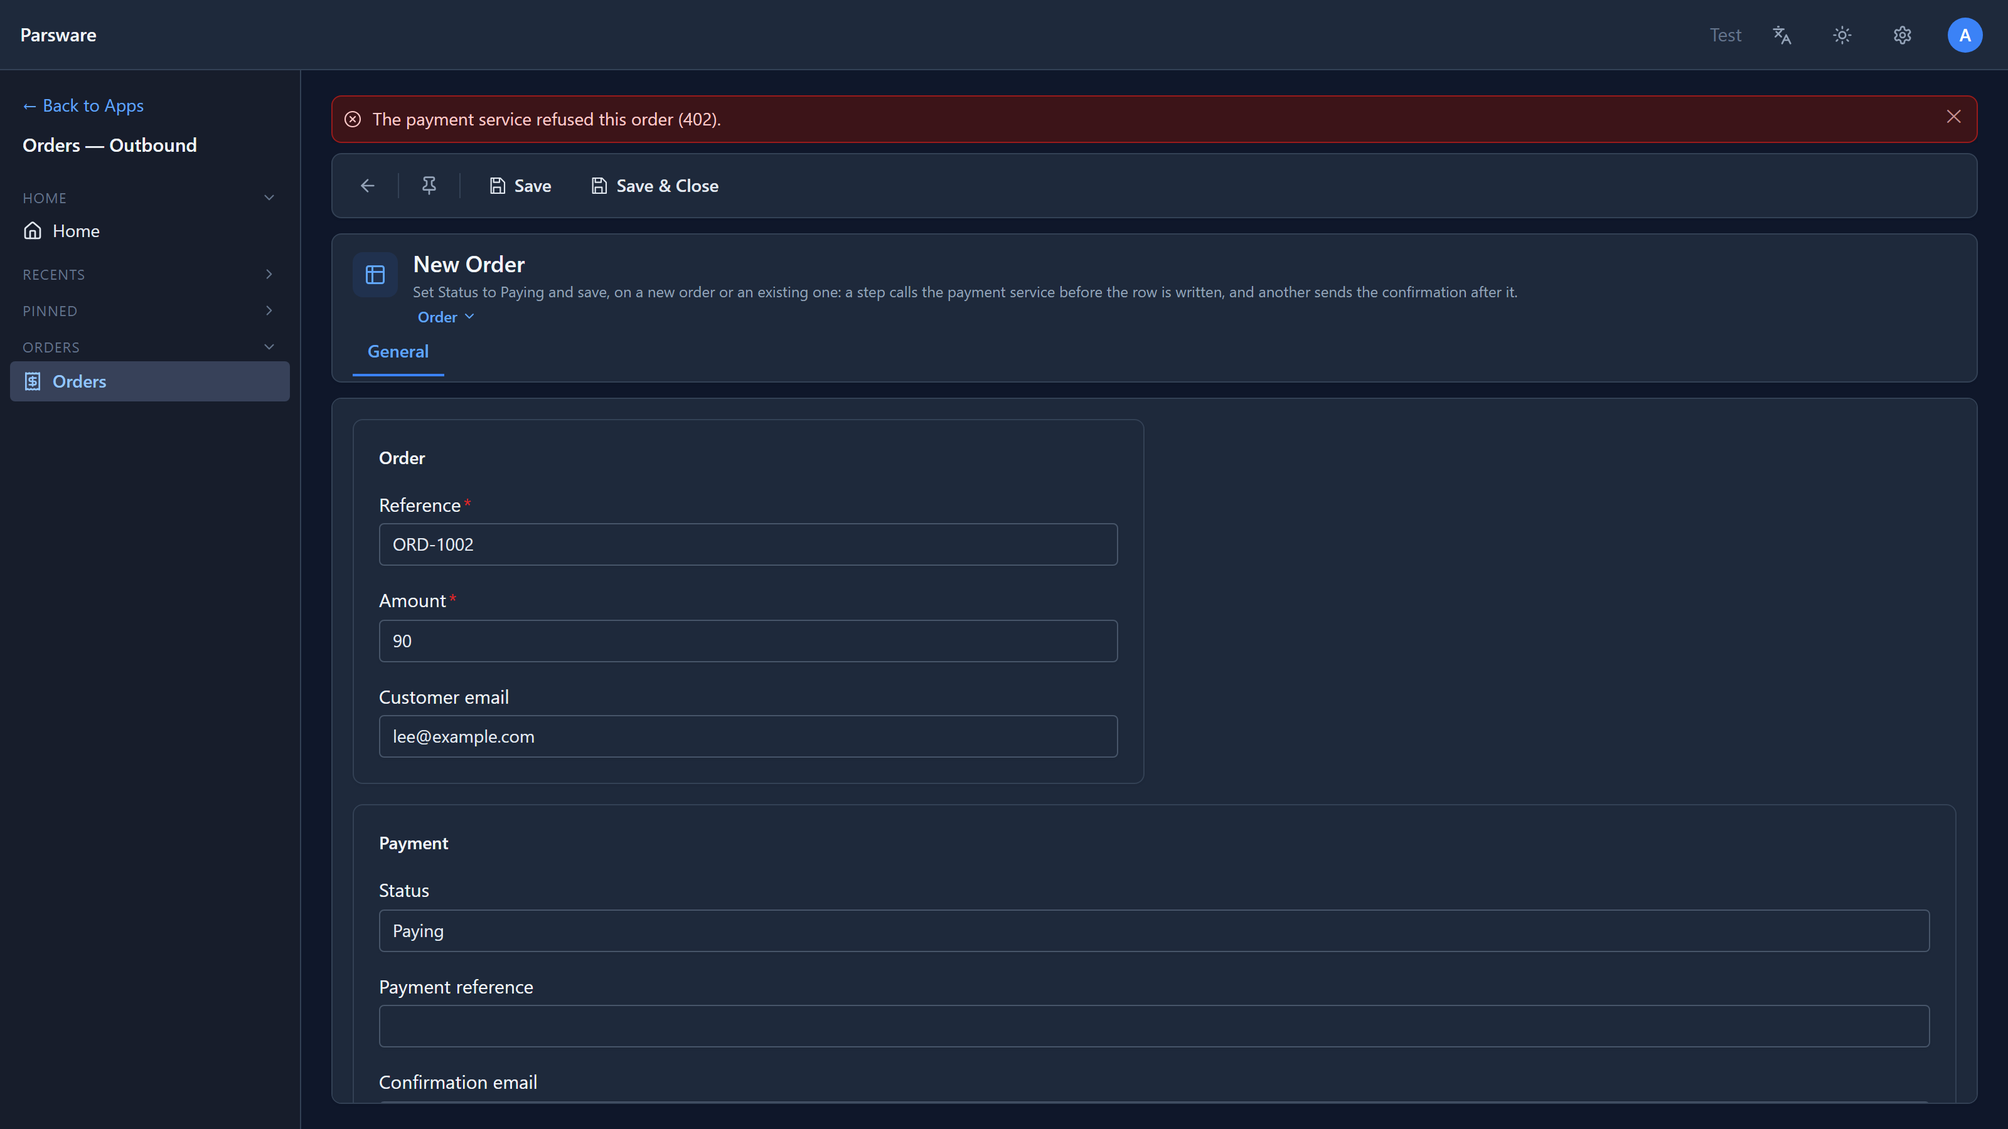This screenshot has height=1129, width=2008.
Task: Click the language translate icon
Action: [1782, 35]
